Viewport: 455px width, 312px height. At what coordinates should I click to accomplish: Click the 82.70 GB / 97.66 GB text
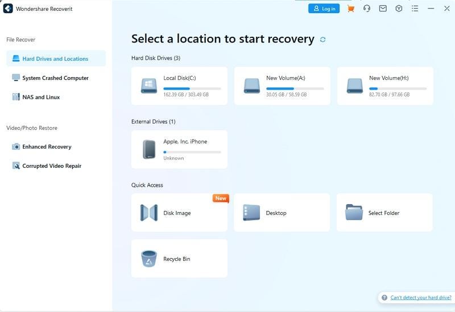(390, 95)
